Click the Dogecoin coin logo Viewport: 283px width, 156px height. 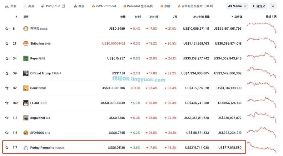click(x=26, y=28)
